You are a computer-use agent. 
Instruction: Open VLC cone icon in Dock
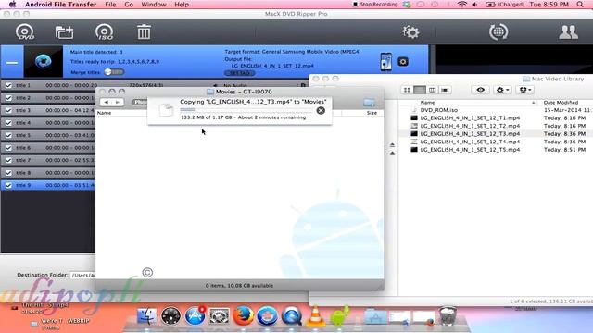(315, 315)
